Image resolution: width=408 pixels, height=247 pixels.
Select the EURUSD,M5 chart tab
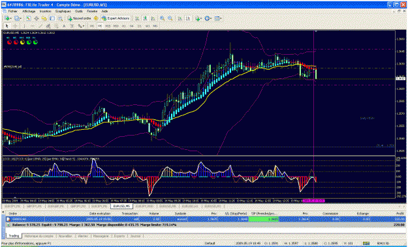pos(122,206)
